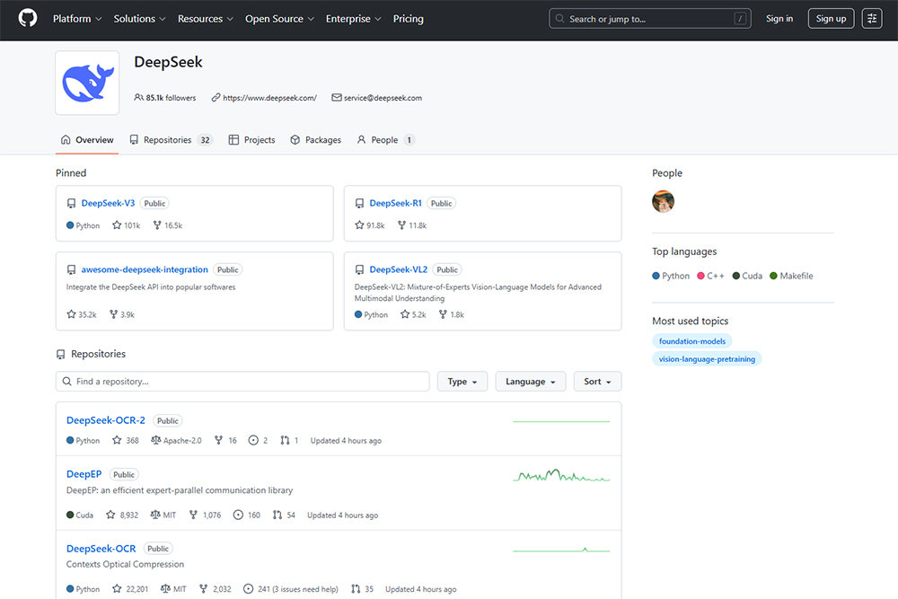Click pull requests icon for DeepSeek-OCR-2
The height and width of the screenshot is (599, 898).
(285, 441)
